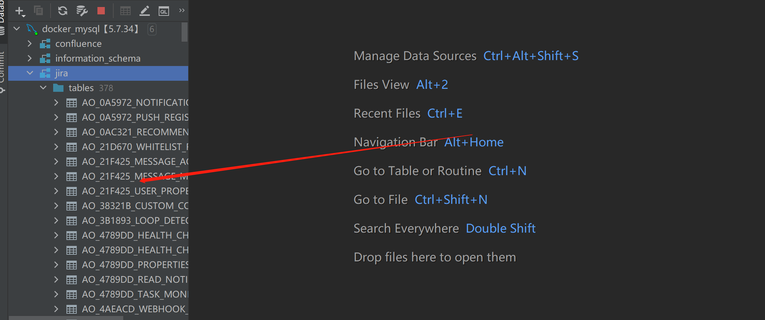Click the red Stop/Deactivate button
765x320 pixels.
pos(101,11)
